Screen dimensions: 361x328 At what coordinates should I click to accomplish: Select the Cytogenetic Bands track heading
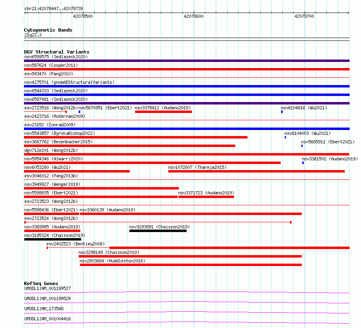pos(48,30)
